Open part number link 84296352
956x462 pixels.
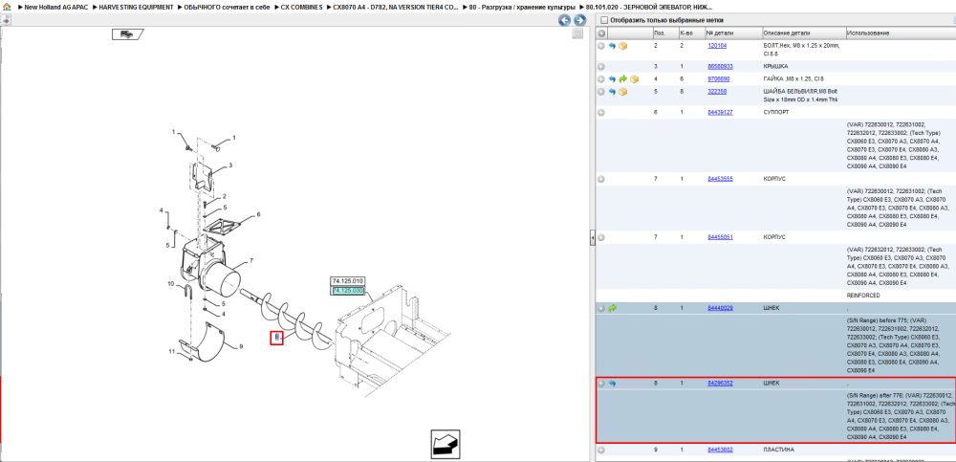pos(720,384)
